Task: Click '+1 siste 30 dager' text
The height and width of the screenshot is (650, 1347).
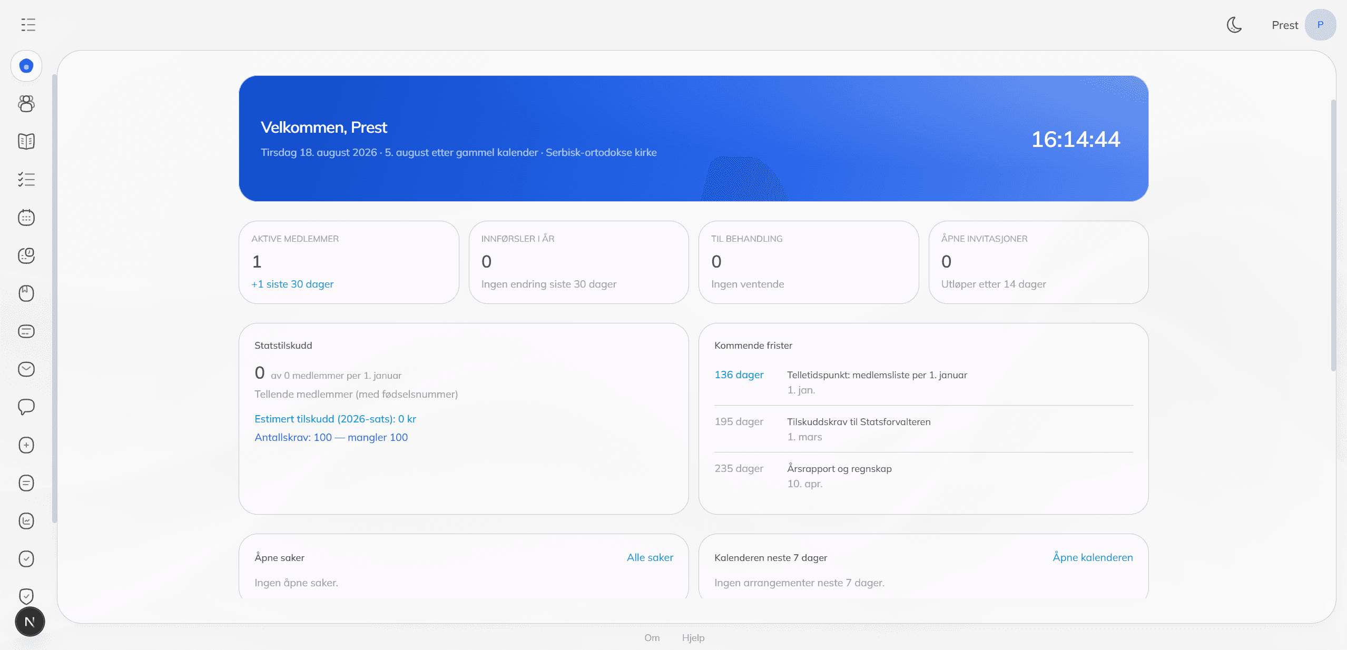Action: [x=292, y=284]
